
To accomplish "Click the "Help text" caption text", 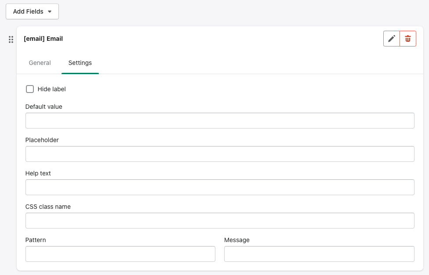I will 38,173.
